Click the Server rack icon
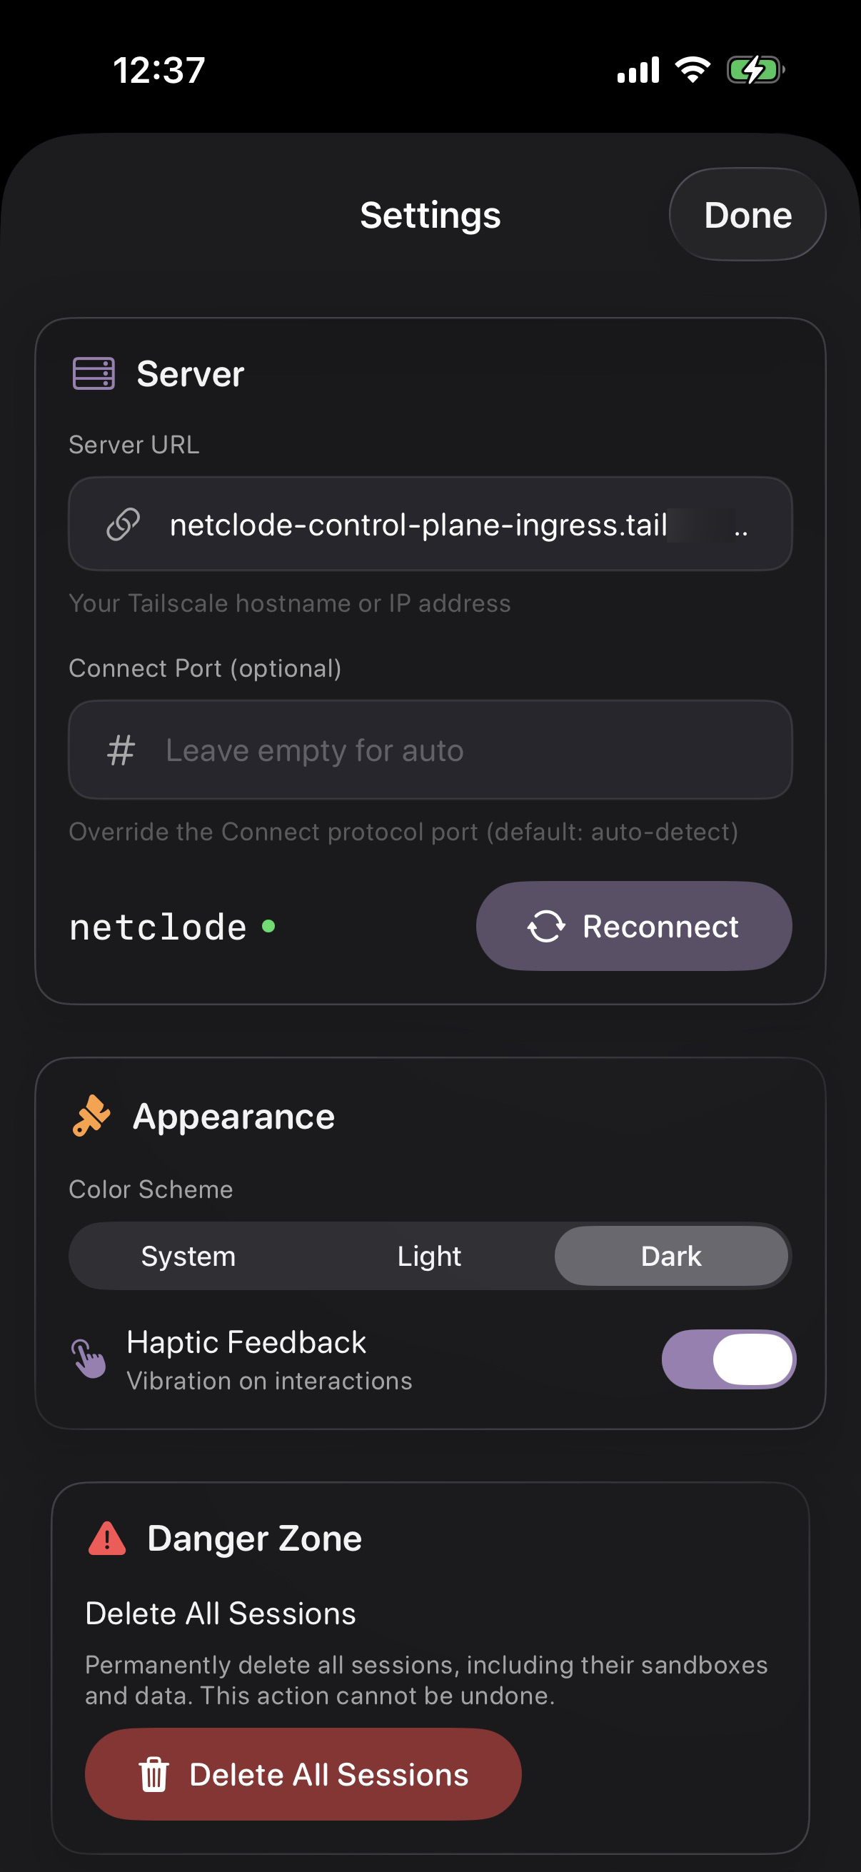Viewport: 861px width, 1872px height. click(94, 373)
